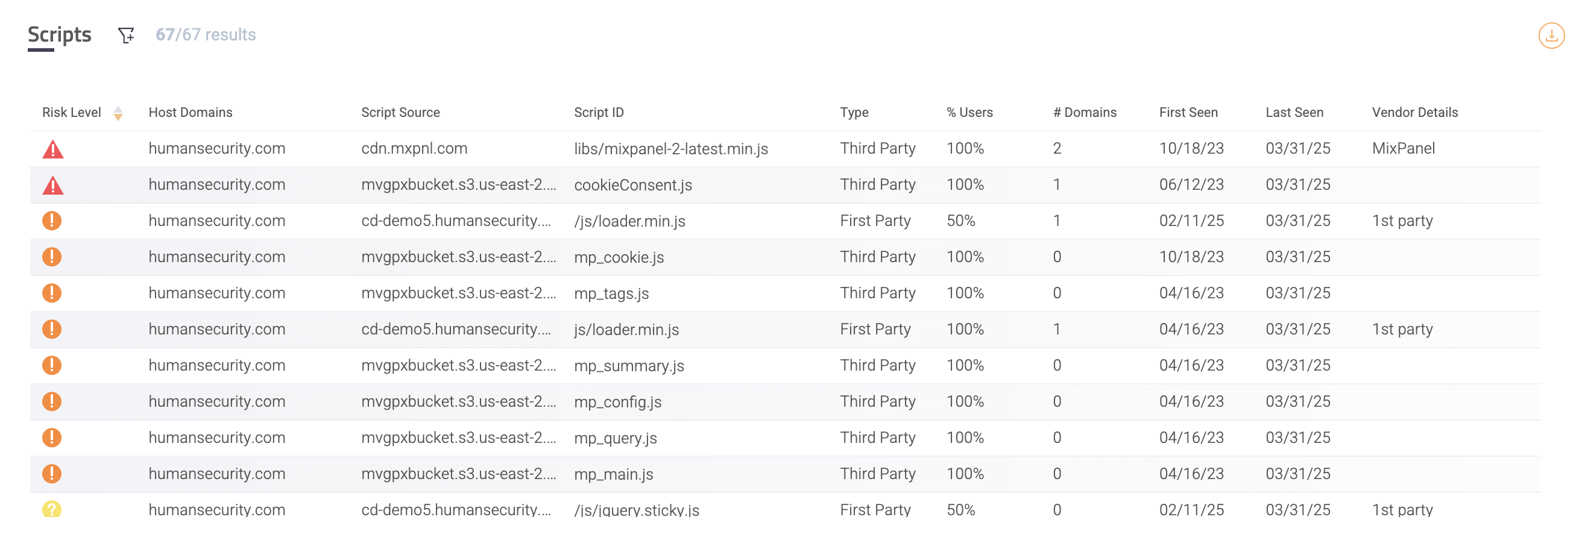Click orange risk icon for mp_cookie.js row
1582x552 pixels.
52,257
